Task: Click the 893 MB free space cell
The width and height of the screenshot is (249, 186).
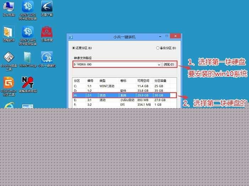Action: 143,100
